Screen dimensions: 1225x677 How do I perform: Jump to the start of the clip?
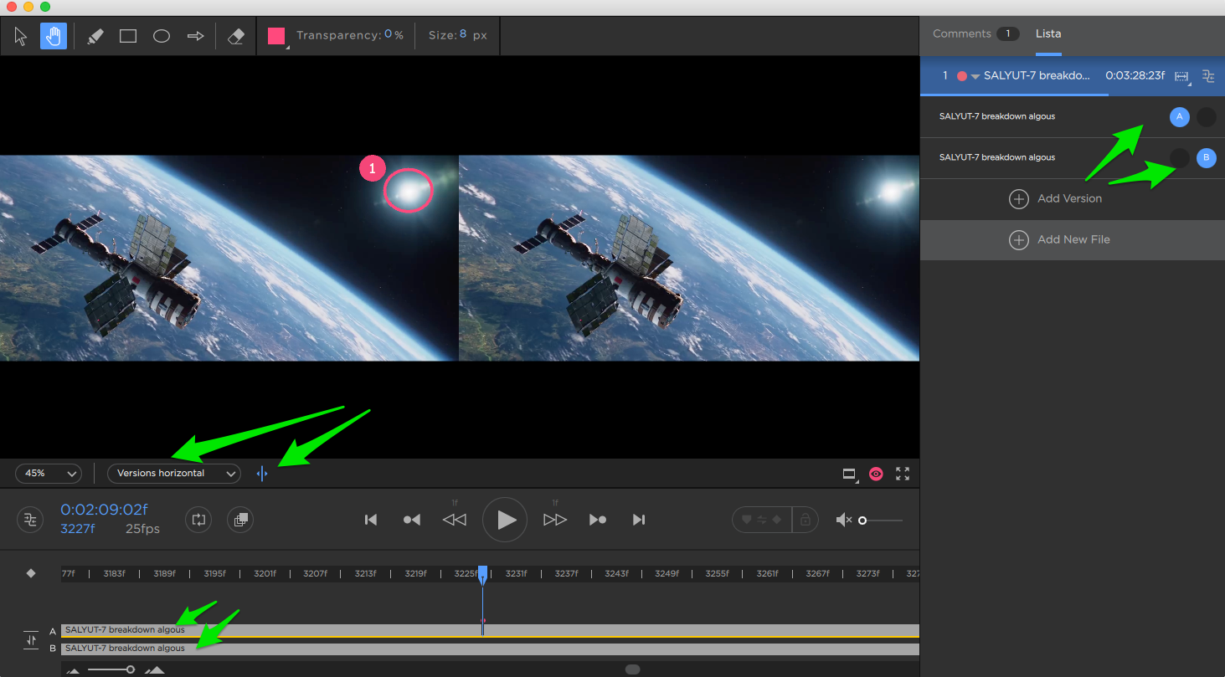point(371,520)
